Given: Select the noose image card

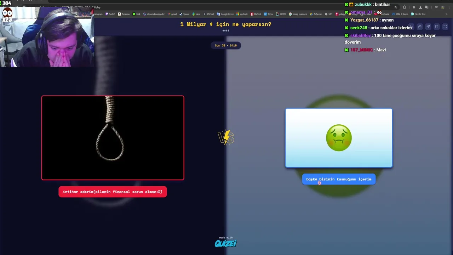Looking at the screenshot, I should pyautogui.click(x=113, y=138).
